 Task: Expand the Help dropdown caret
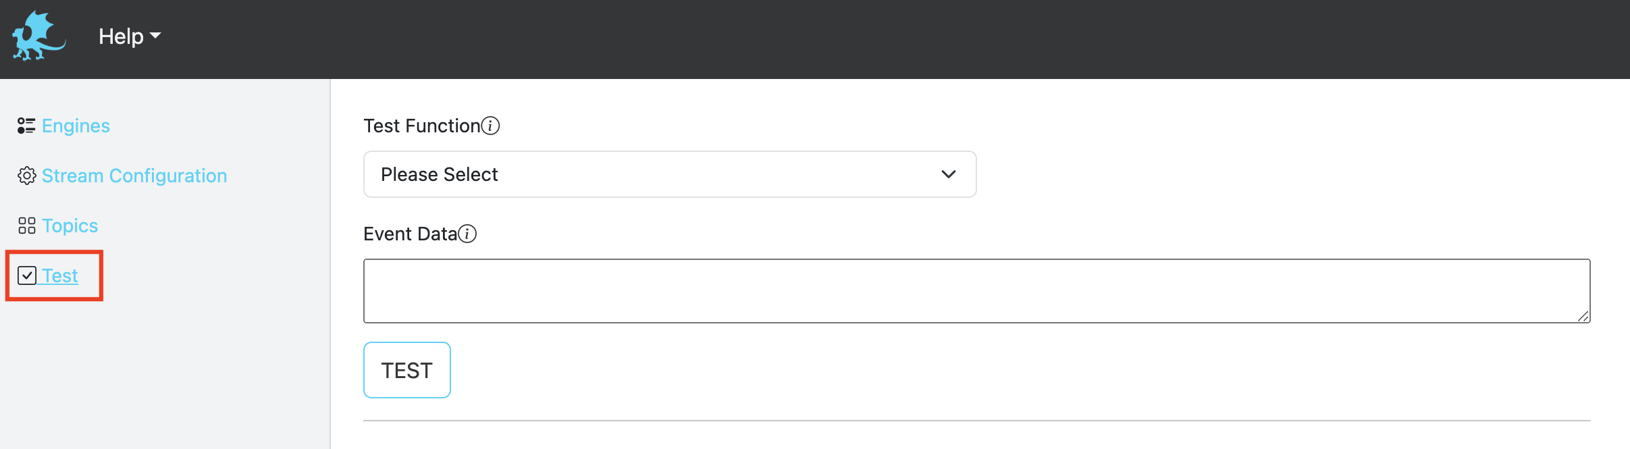click(x=155, y=36)
